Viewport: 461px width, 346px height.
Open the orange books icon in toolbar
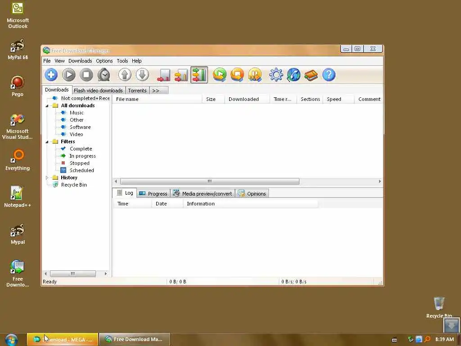(x=311, y=75)
